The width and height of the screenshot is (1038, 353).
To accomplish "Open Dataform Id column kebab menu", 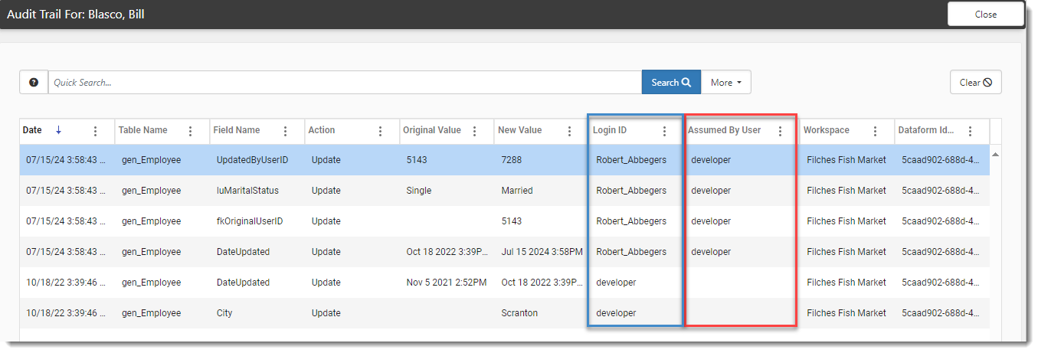I will tap(970, 131).
